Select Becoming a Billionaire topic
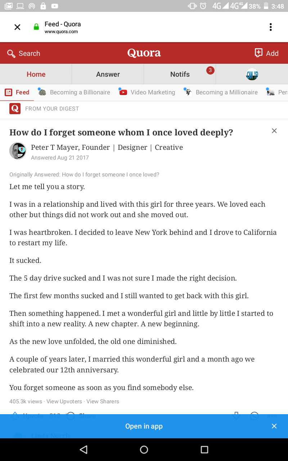 (74, 92)
